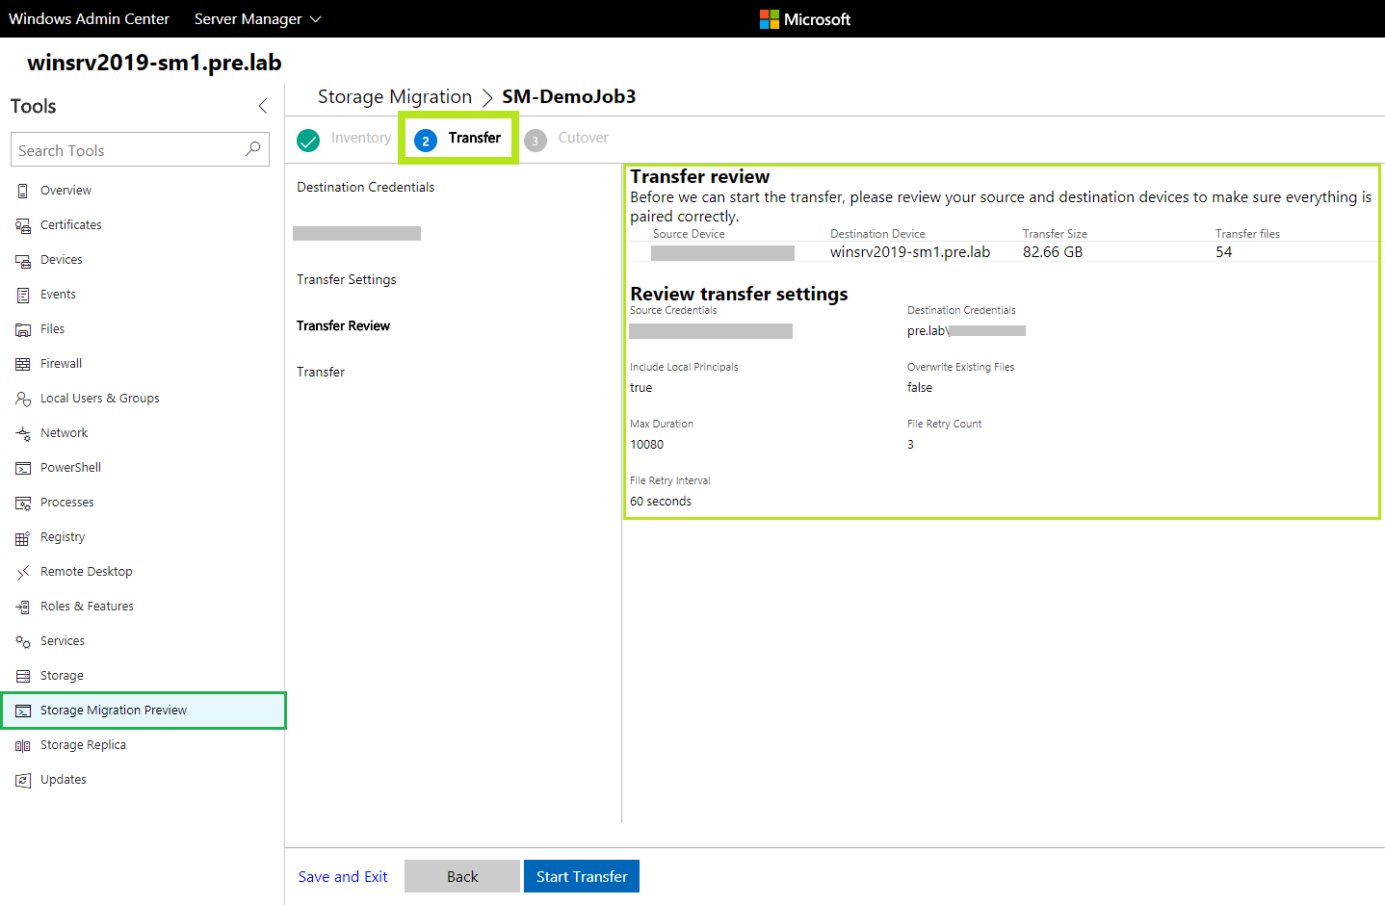Click the Firewall icon in sidebar
Image resolution: width=1385 pixels, height=905 pixels.
pos(23,364)
